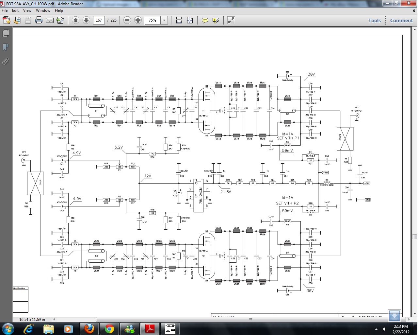Open the File menu

[5, 10]
